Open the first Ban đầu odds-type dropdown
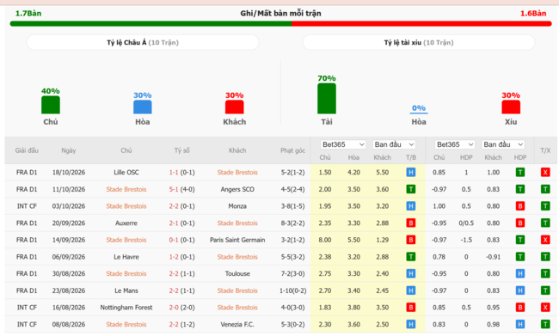This screenshot has width=559, height=336. [394, 144]
